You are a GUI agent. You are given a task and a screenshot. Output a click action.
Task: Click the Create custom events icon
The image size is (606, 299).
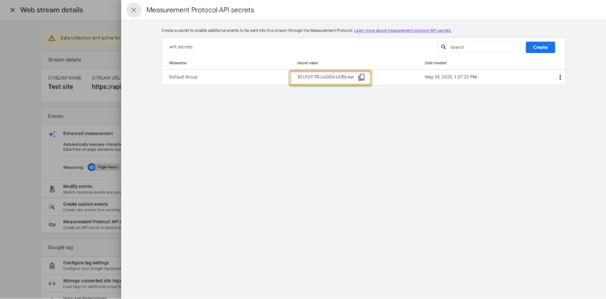tap(52, 206)
